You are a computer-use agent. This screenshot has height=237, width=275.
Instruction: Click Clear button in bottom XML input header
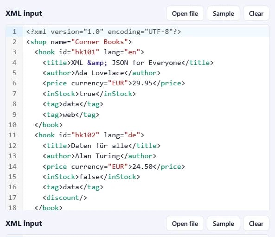click(x=256, y=224)
